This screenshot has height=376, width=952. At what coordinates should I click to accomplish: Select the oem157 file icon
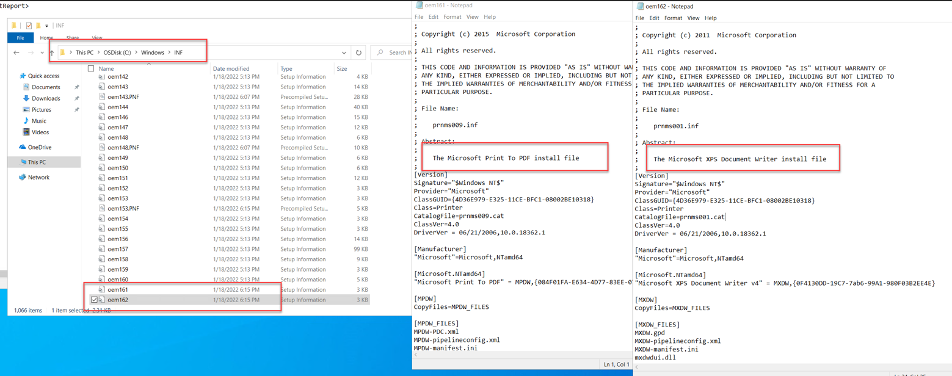(x=102, y=249)
